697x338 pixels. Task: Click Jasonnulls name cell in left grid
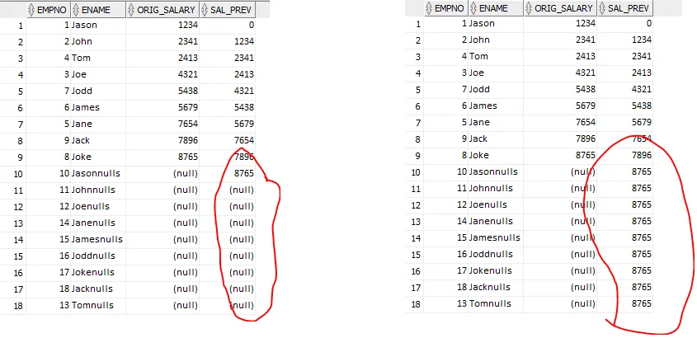tap(96, 173)
